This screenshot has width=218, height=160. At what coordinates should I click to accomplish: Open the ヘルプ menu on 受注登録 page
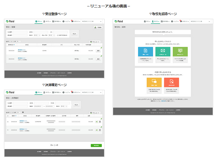pyautogui.click(x=66, y=21)
